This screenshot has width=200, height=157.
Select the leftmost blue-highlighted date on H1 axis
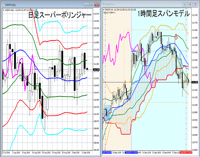pyautogui.click(x=107, y=153)
